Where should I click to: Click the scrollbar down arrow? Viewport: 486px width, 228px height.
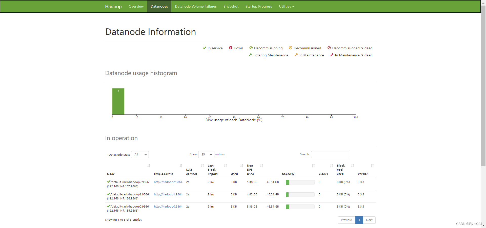483,225
